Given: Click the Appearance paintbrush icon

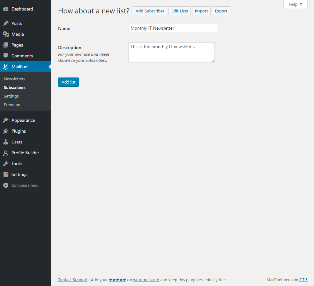Looking at the screenshot, I should click(x=6, y=120).
